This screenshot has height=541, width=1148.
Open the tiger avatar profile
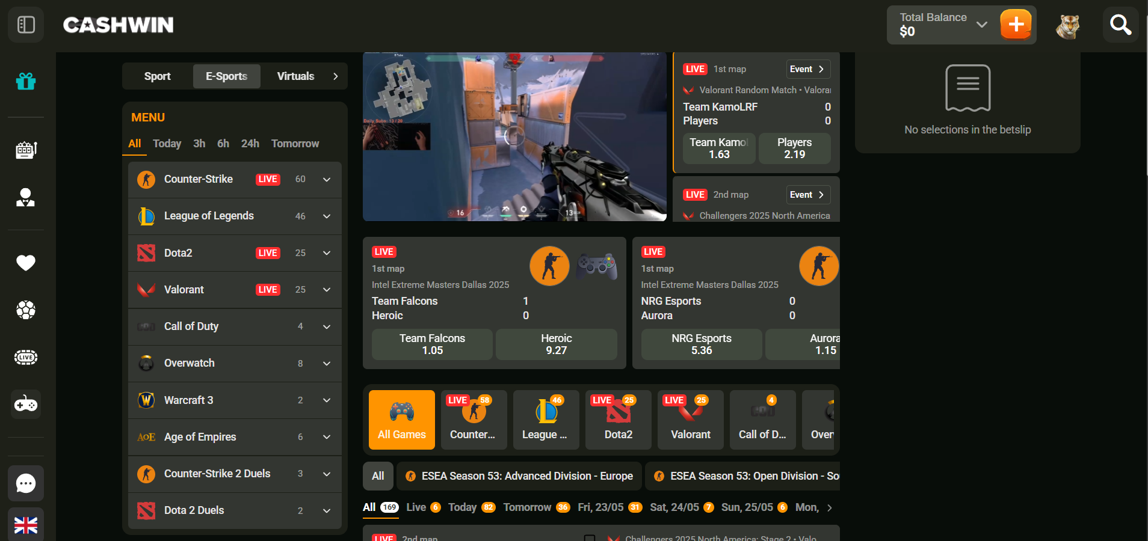[1068, 25]
